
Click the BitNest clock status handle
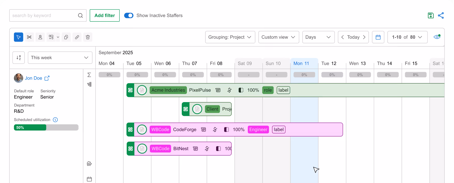131,149
